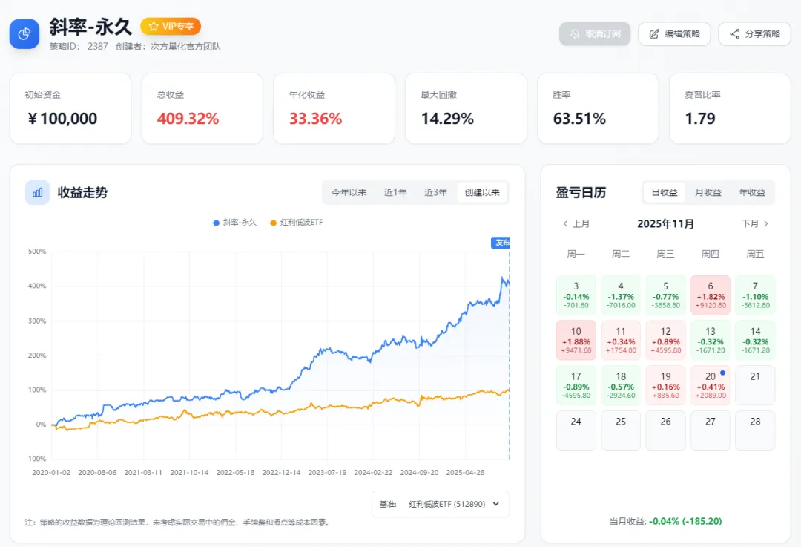Viewport: 801px width, 547px height.
Task: Click the 创建以来 range button
Action: (x=482, y=192)
